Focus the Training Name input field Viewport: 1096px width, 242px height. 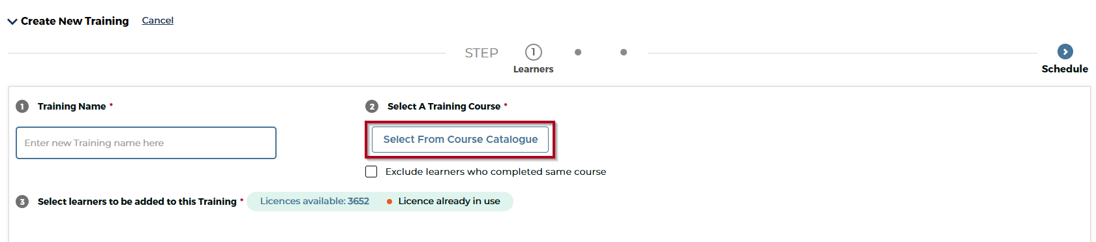pos(146,143)
